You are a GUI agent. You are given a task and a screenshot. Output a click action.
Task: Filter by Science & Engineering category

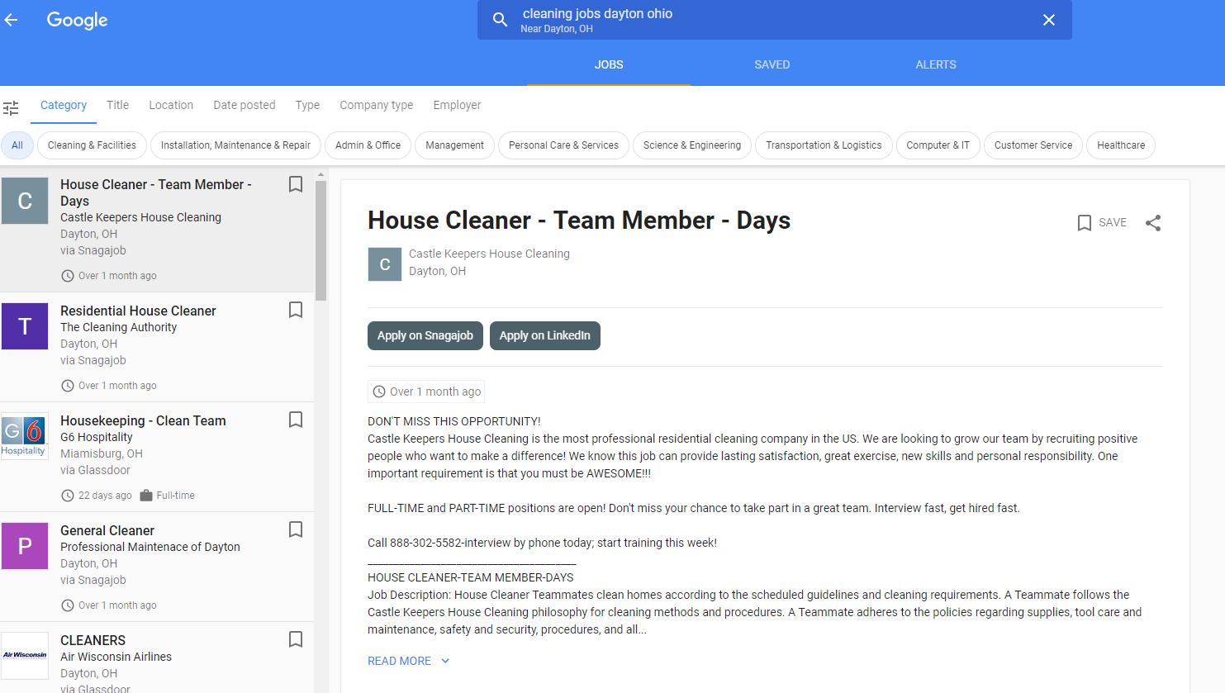(692, 145)
